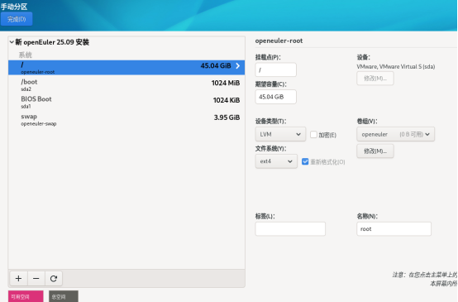This screenshot has width=458, height=302.
Task: Click the 标签(L) label input field
Action: click(x=290, y=229)
